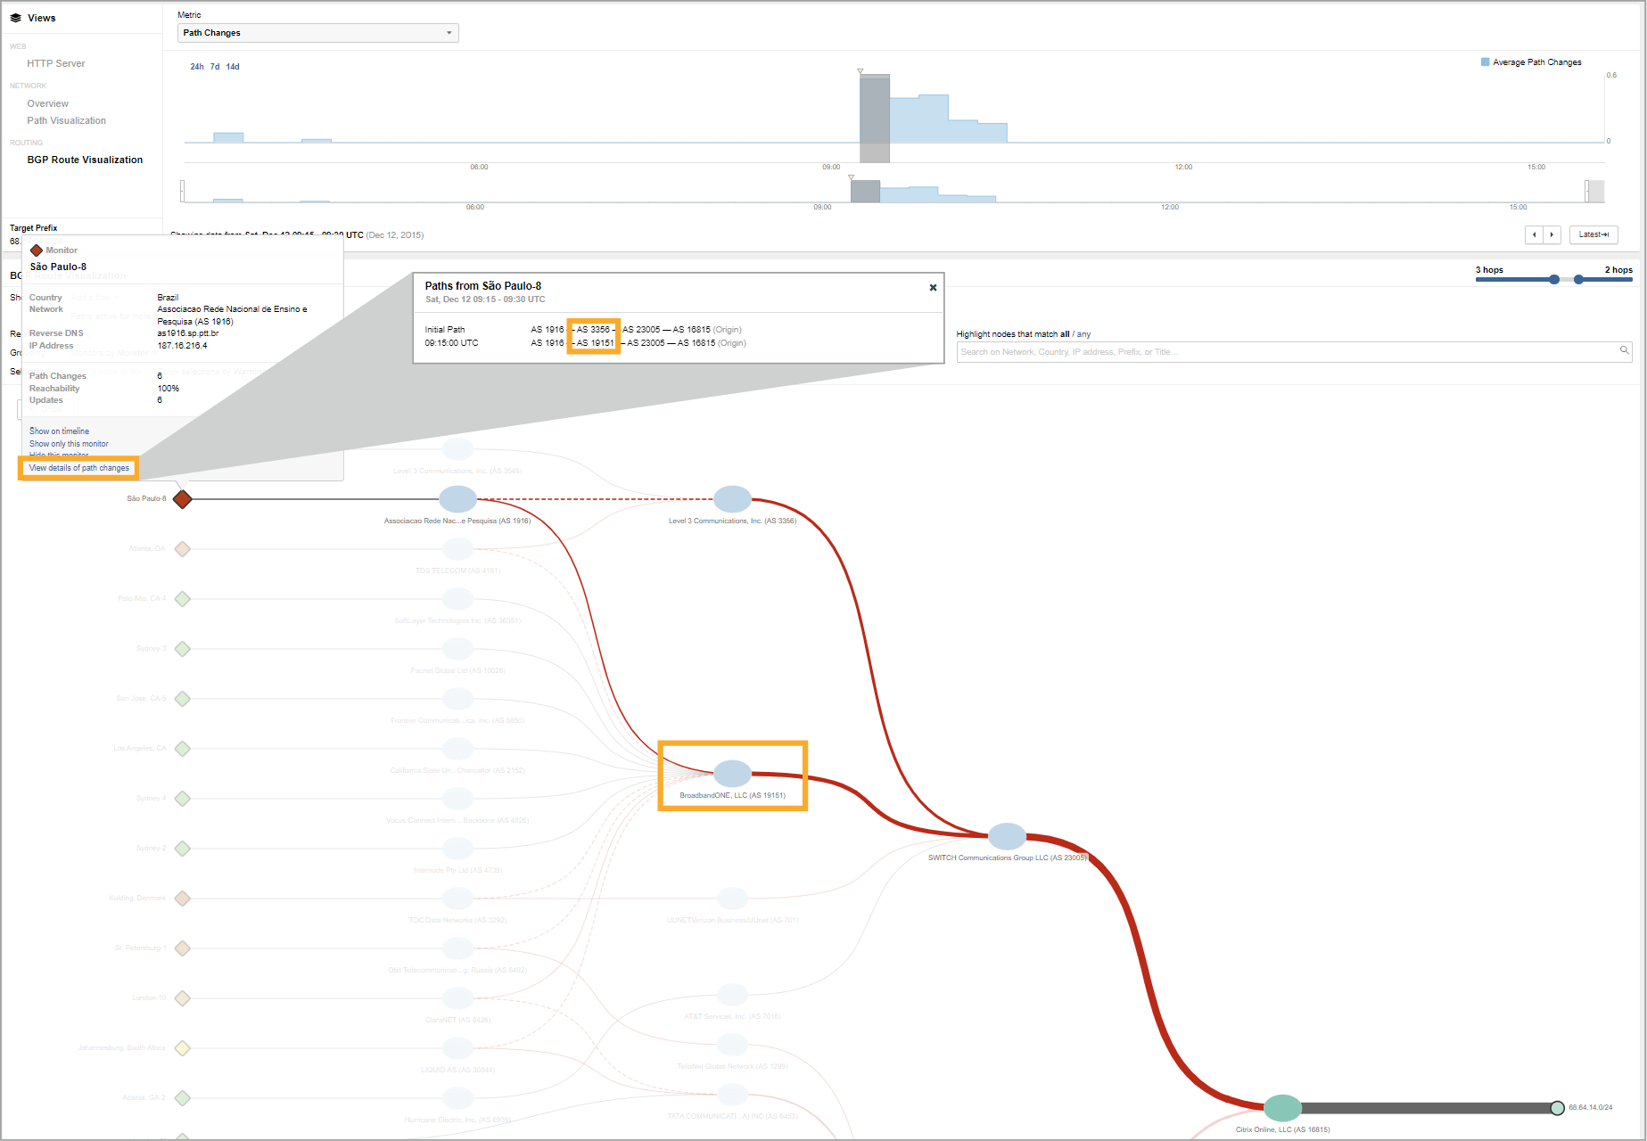Viewport: 1647px width, 1141px height.
Task: Click the Citrix Online AS 16815 origin node
Action: pos(1282,1108)
